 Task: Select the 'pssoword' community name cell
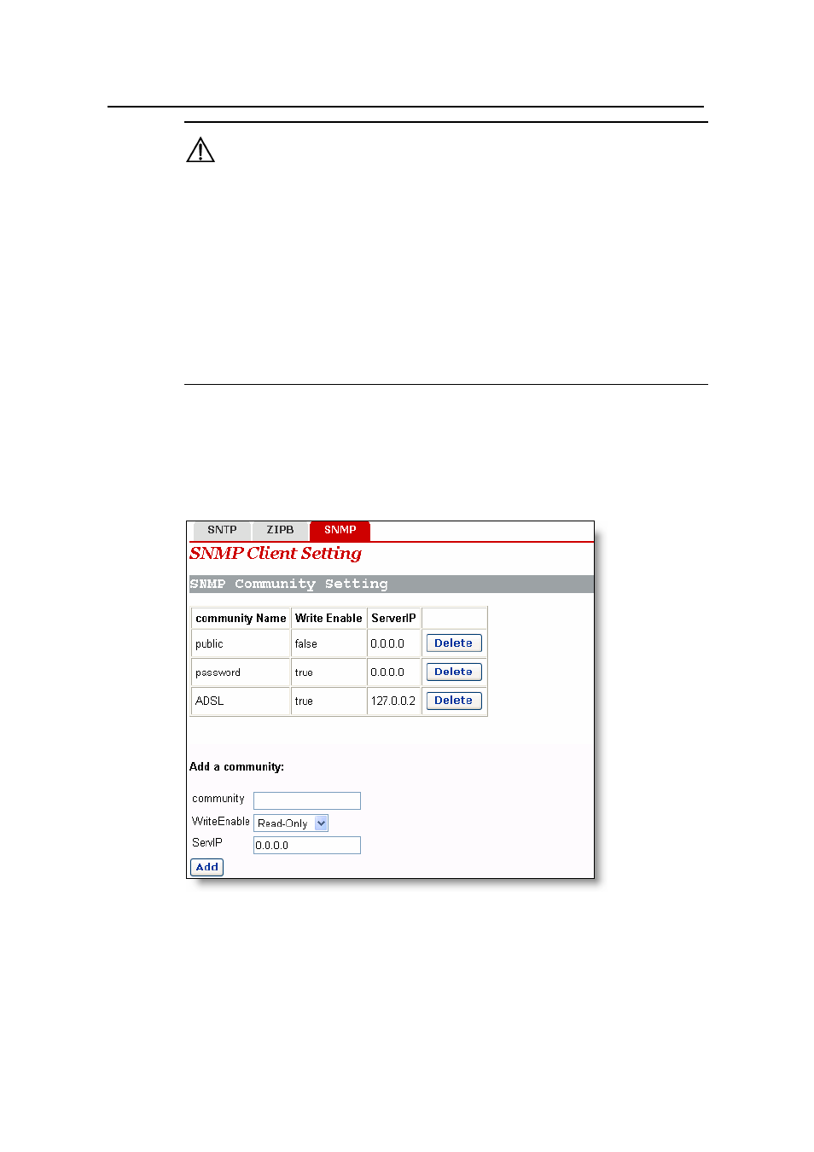click(241, 672)
